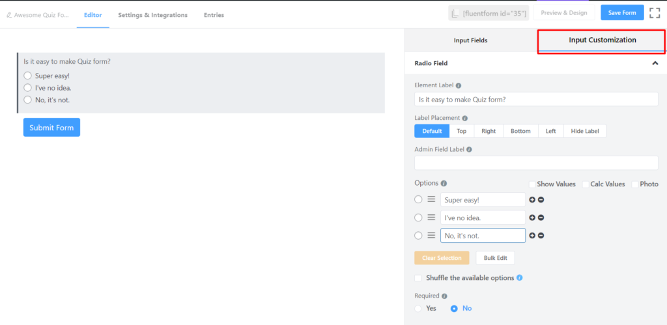Add option after Super easy! with plus icon

532,199
